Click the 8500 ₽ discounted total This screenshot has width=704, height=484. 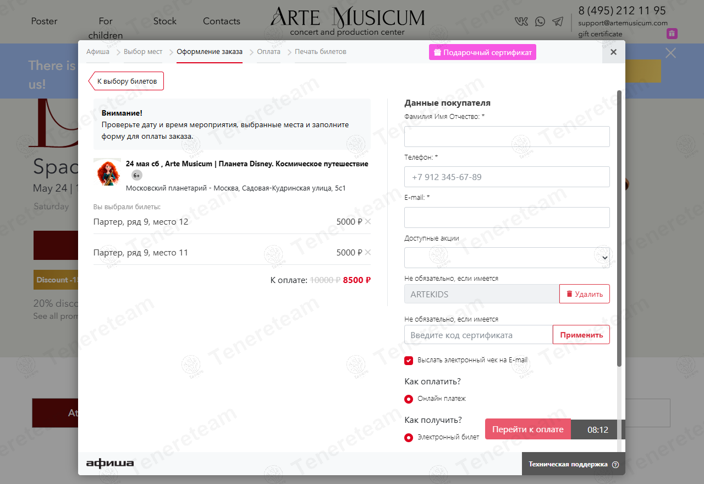point(357,280)
